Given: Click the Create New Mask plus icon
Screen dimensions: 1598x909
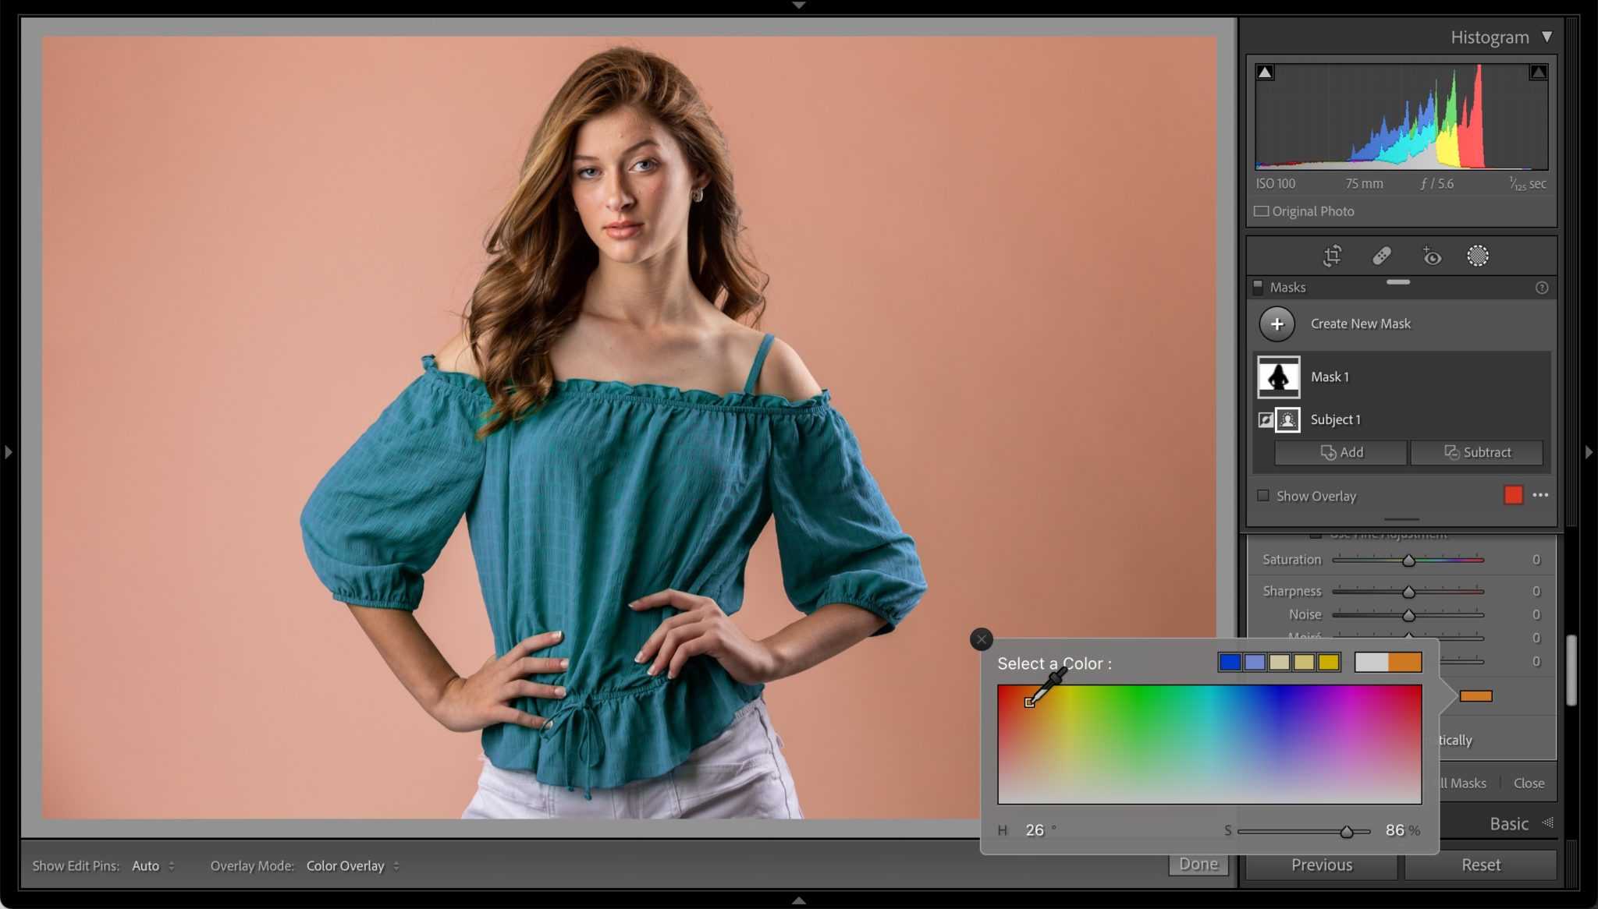Looking at the screenshot, I should pyautogui.click(x=1277, y=323).
